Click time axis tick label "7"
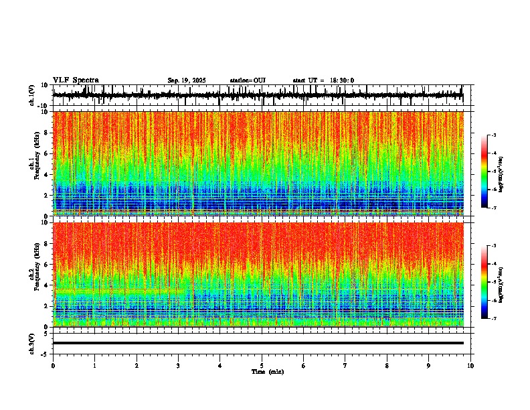530x410 pixels. [x=345, y=366]
